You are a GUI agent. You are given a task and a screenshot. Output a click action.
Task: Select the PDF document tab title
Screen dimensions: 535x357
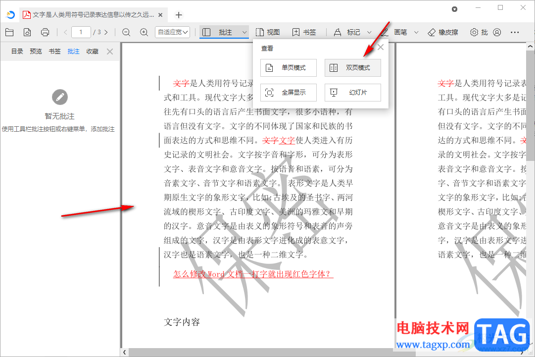93,15
